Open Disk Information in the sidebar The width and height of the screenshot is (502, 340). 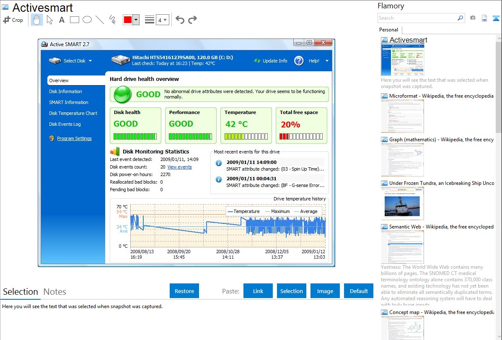(65, 91)
